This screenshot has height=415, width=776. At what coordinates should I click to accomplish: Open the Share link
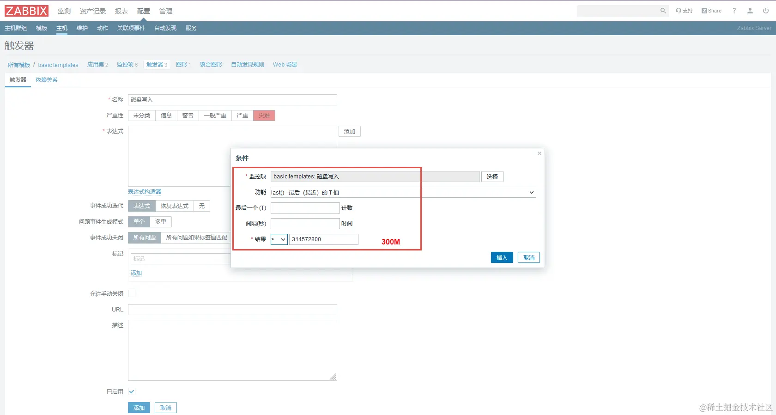[x=711, y=11]
